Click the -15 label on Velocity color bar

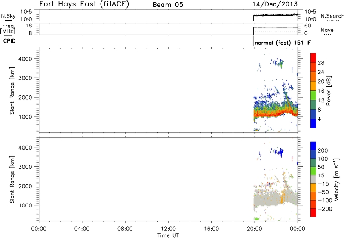click(323, 184)
